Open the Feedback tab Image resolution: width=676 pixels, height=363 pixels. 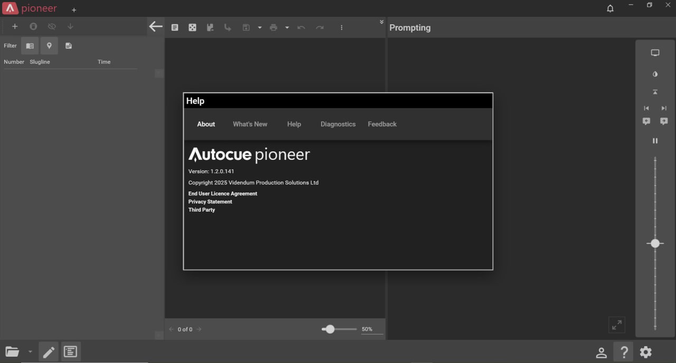[382, 124]
